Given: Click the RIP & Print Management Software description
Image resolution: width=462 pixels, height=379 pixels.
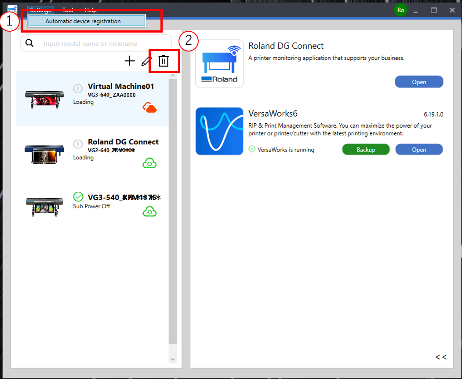Looking at the screenshot, I should 340,129.
